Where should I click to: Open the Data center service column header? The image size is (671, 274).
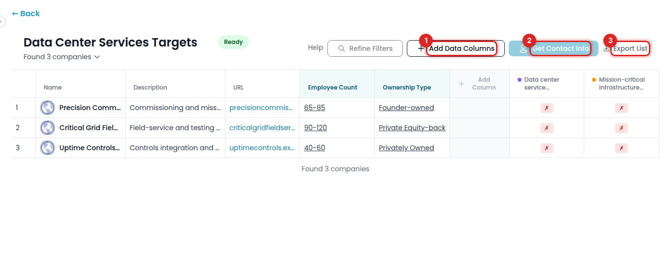[x=547, y=84]
